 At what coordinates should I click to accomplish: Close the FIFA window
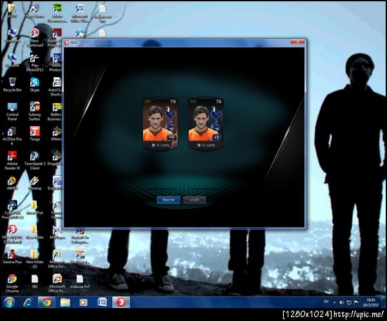(297, 42)
